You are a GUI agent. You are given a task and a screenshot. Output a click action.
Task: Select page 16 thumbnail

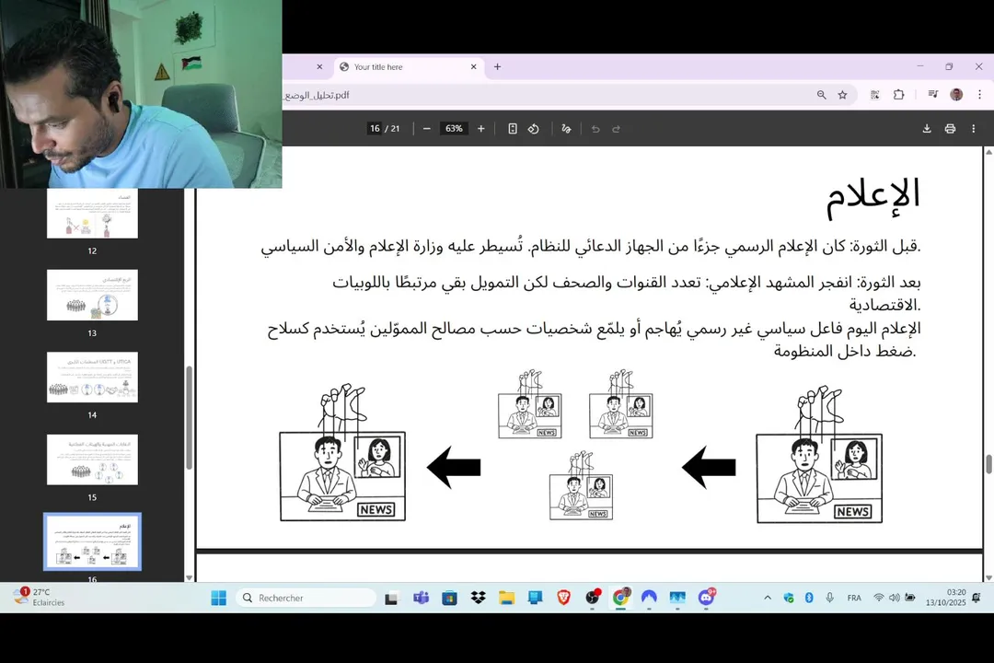point(92,541)
